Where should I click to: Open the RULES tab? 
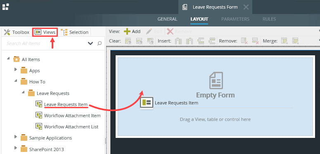(269, 19)
